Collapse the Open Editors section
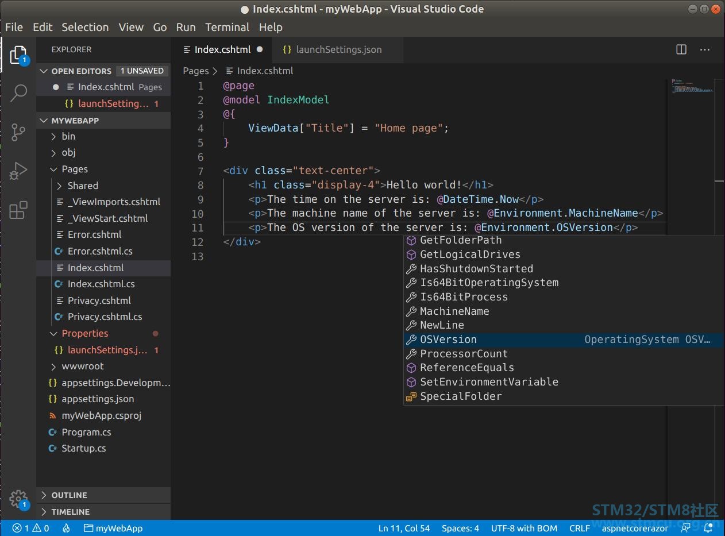725x536 pixels. [x=103, y=71]
